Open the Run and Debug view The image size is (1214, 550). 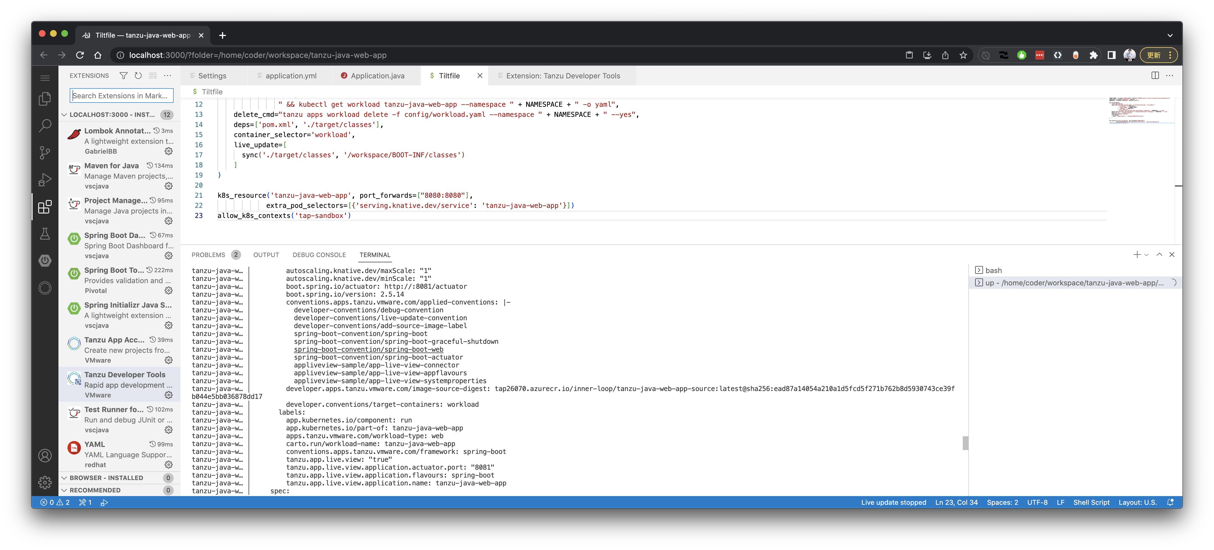click(45, 179)
